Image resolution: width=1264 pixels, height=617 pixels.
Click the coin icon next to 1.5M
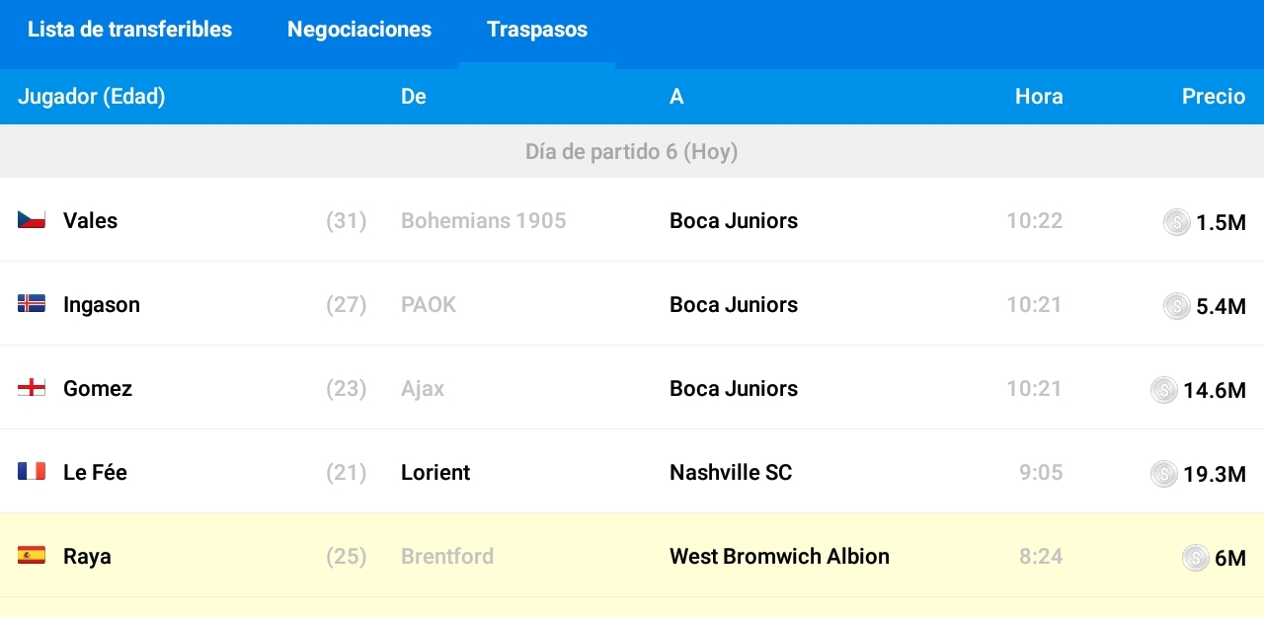pos(1176,222)
